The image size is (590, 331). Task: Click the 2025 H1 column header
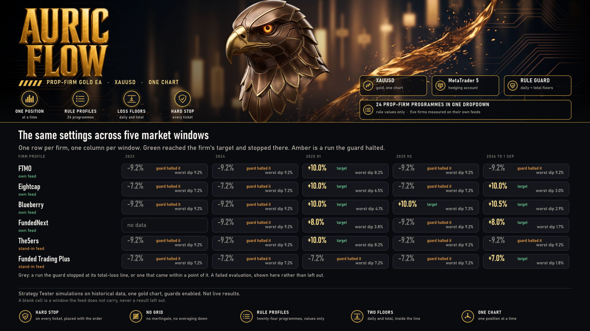pos(313,156)
